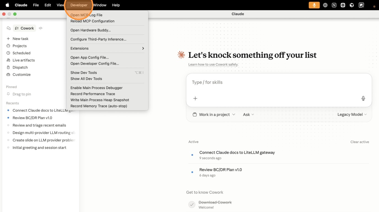Select the Cowork mode toggle
The height and width of the screenshot is (212, 379).
pos(25,28)
